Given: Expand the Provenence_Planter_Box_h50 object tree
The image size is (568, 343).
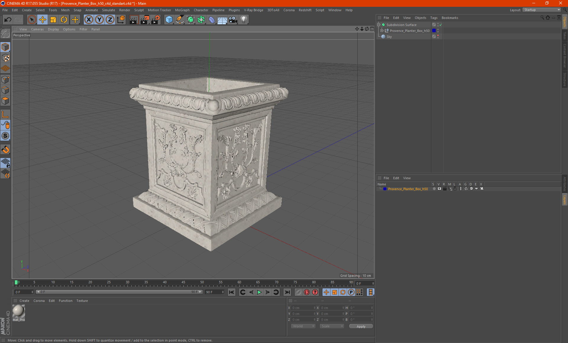Looking at the screenshot, I should (x=382, y=31).
